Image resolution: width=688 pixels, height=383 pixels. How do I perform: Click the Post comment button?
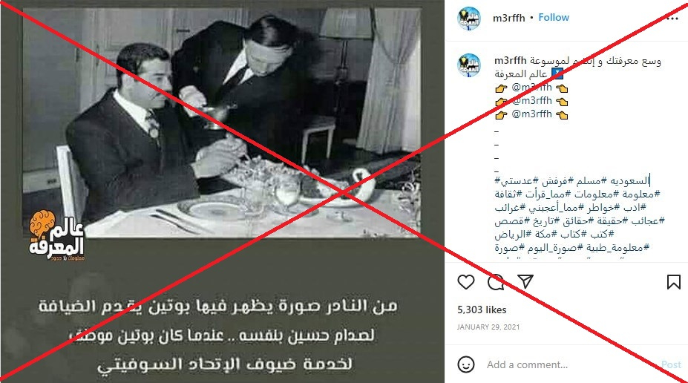(x=671, y=364)
